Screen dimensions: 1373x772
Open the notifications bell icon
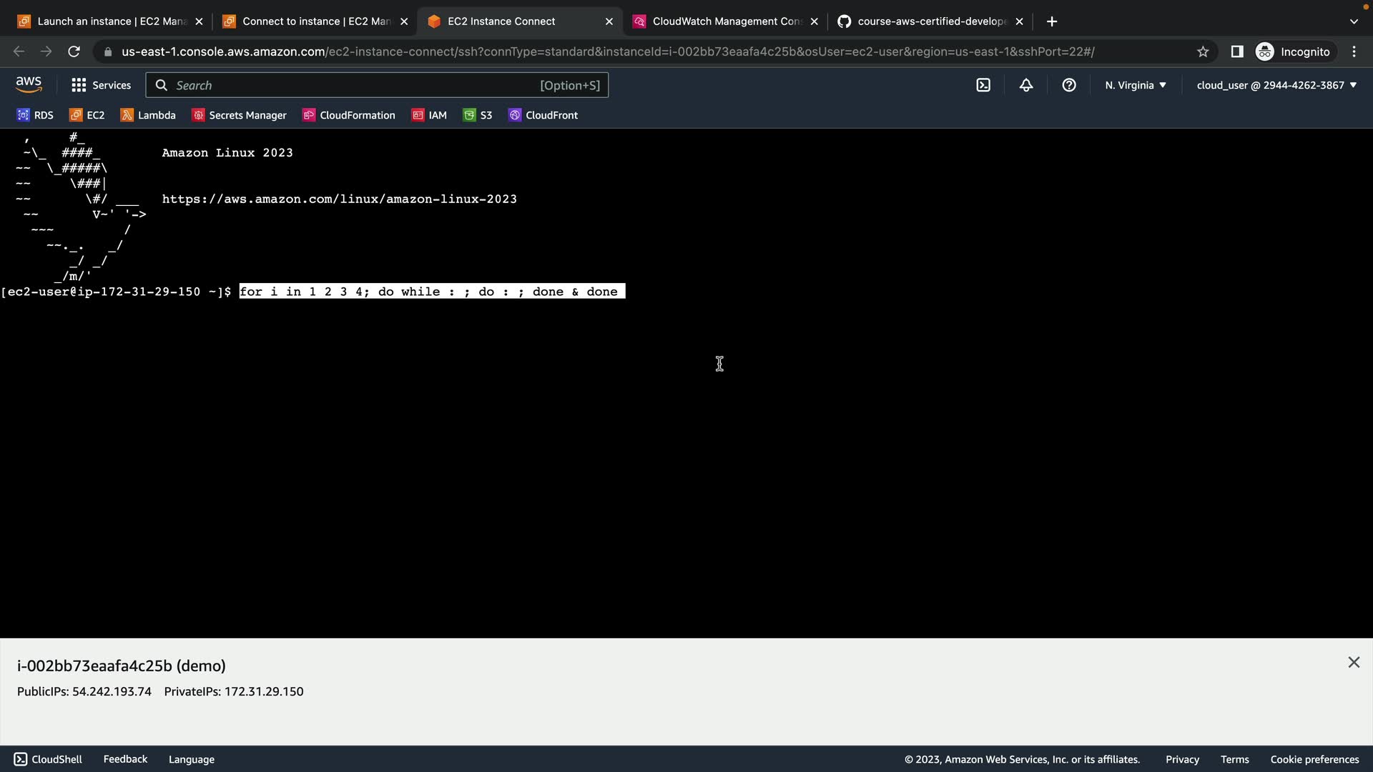click(x=1026, y=85)
